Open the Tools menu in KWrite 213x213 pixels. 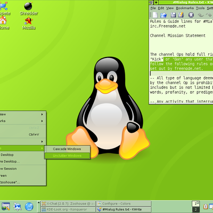200,8
